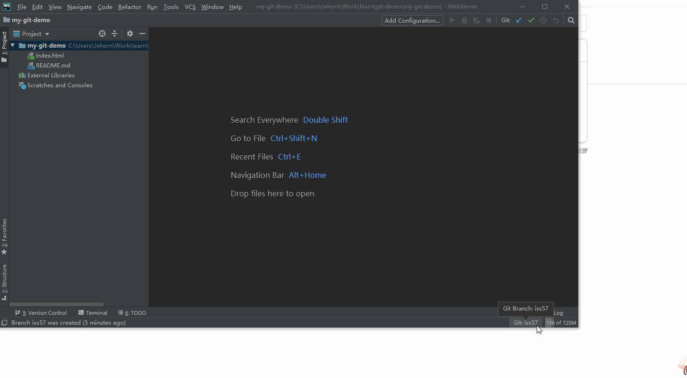Image resolution: width=687 pixels, height=378 pixels.
Task: Click Git Update Project arrow icon
Action: pos(519,20)
